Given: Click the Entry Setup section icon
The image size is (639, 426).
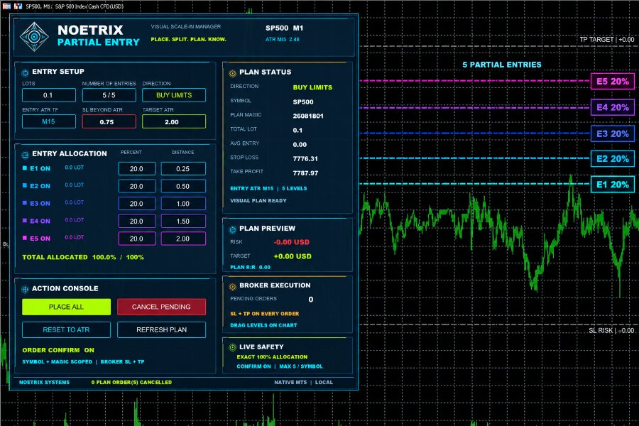Looking at the screenshot, I should click(x=25, y=72).
